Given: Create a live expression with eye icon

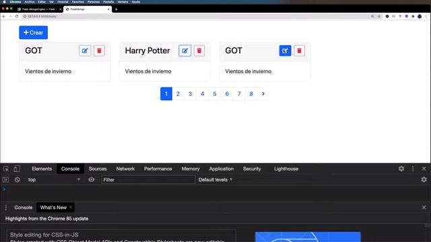Looking at the screenshot, I should (92, 179).
